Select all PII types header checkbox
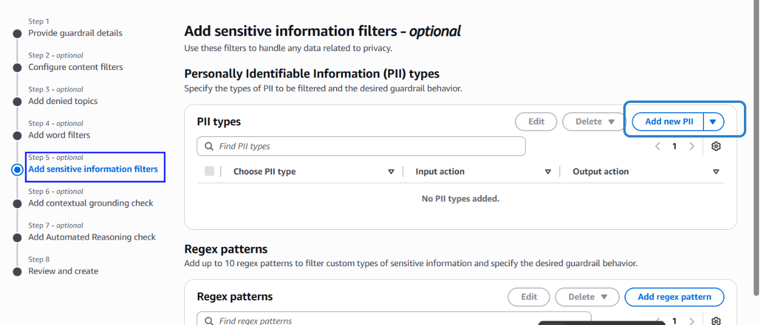761x325 pixels. pyautogui.click(x=210, y=172)
